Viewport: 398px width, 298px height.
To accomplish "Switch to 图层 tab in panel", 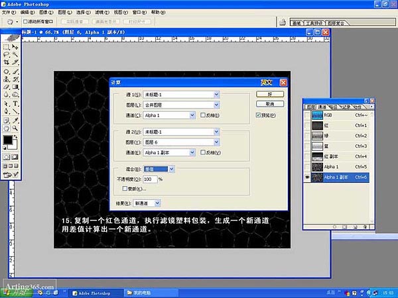I will click(x=310, y=107).
